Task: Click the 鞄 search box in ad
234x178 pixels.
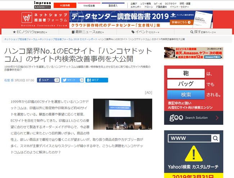Action: (186, 73)
